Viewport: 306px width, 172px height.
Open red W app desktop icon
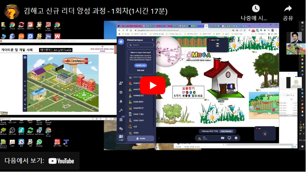click(x=57, y=36)
